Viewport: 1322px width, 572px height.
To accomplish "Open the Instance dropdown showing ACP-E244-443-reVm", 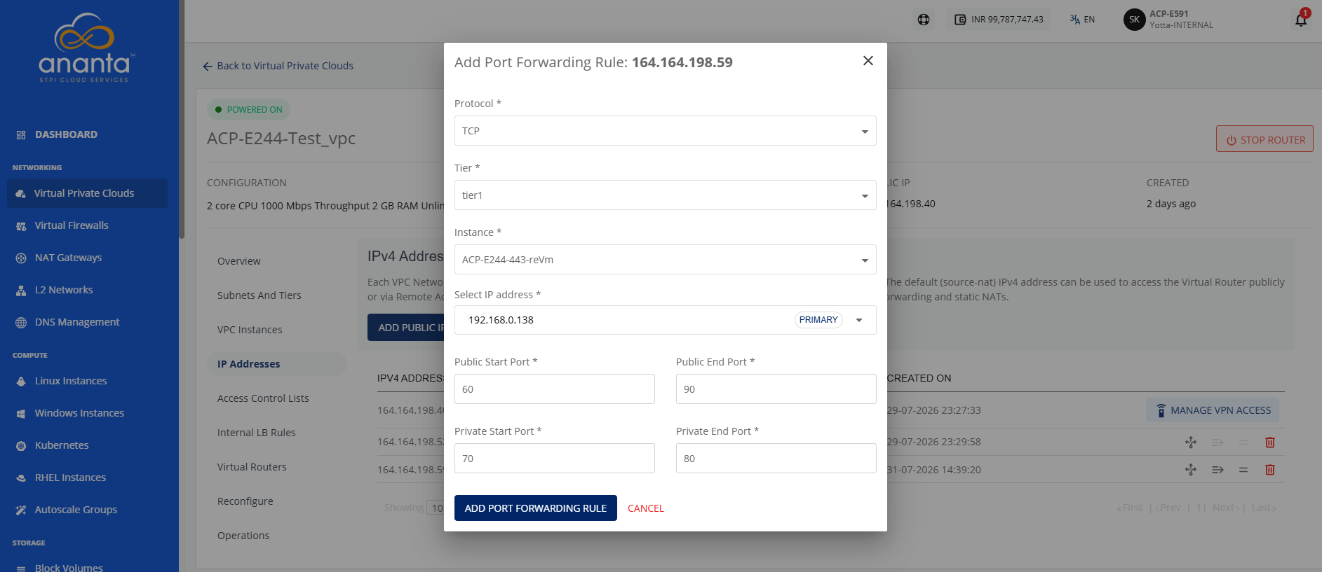I will point(665,260).
